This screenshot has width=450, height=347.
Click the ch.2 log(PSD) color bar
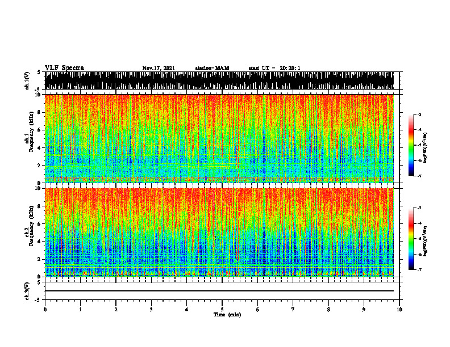click(x=411, y=239)
